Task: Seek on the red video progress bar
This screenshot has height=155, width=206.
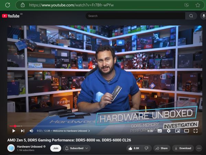Action: click(x=104, y=126)
